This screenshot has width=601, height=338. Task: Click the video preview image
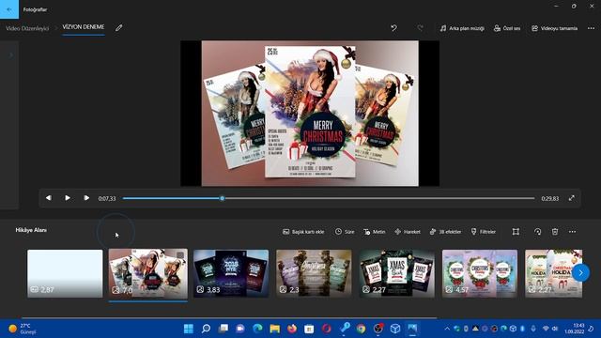310,114
